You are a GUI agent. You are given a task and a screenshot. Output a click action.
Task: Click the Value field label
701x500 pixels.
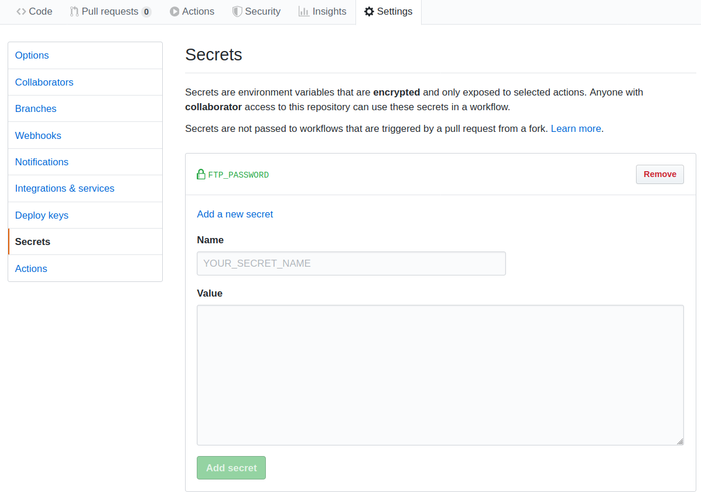(x=210, y=293)
